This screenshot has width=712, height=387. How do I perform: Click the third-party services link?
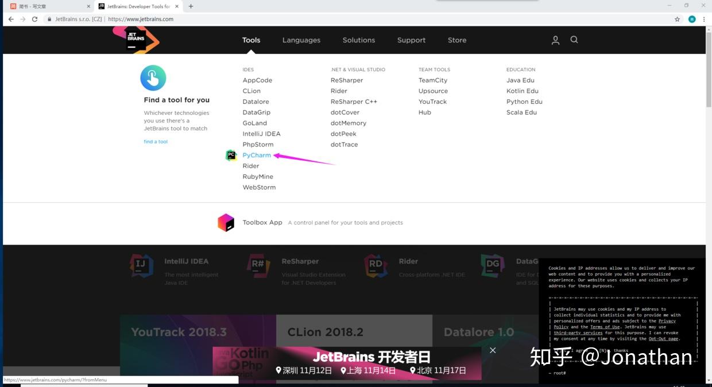pos(578,332)
